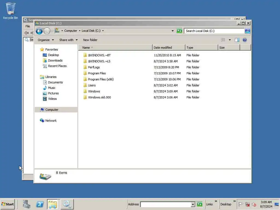Open Recent Places
Viewport: 280px width, 210px height.
point(55,66)
